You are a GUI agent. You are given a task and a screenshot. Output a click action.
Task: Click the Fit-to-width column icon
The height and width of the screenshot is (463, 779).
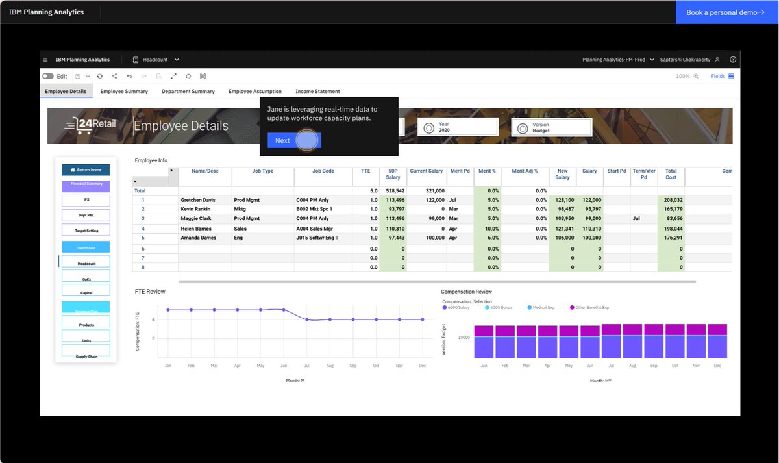click(203, 76)
